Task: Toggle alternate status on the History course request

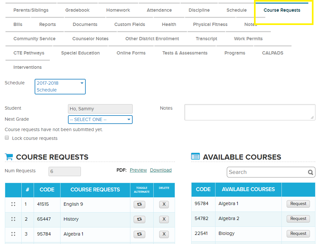Action: click(139, 219)
